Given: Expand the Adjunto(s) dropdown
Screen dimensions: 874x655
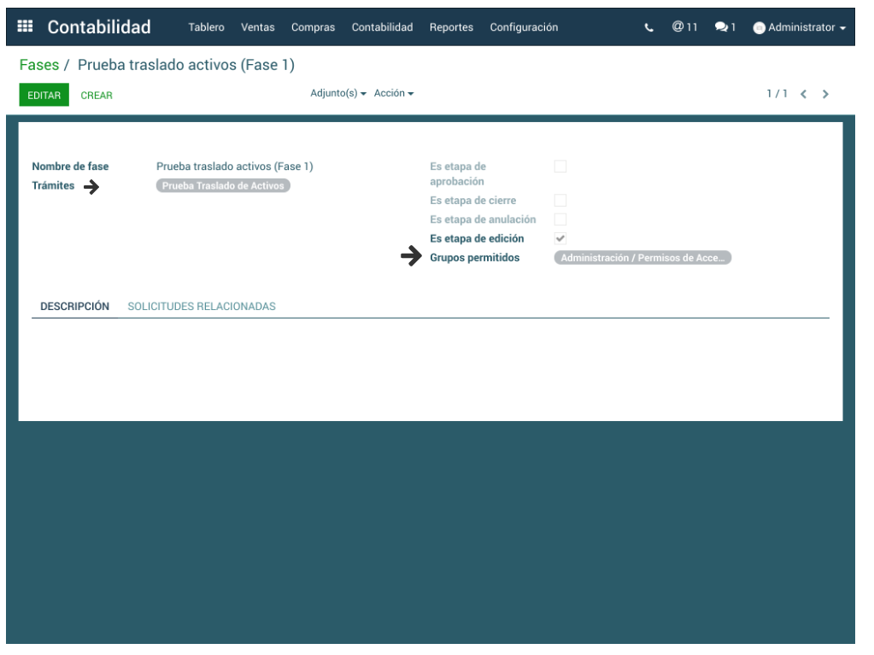Looking at the screenshot, I should point(338,93).
